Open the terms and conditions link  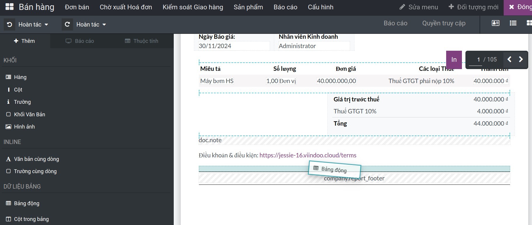[308, 155]
